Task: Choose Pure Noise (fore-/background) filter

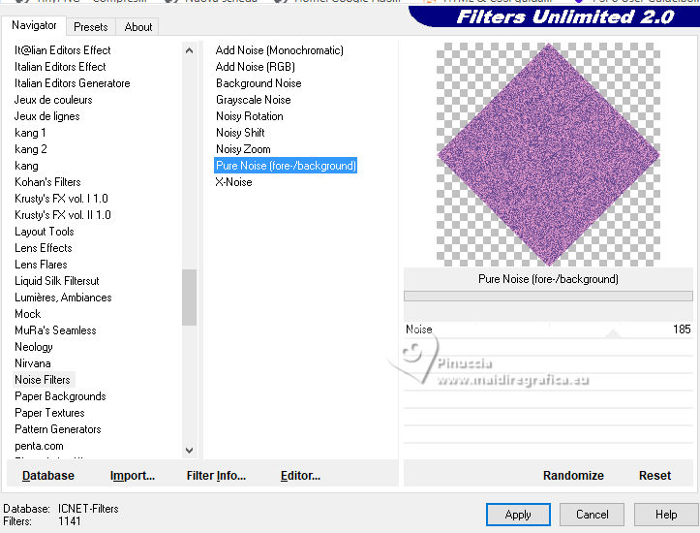Action: (x=286, y=166)
